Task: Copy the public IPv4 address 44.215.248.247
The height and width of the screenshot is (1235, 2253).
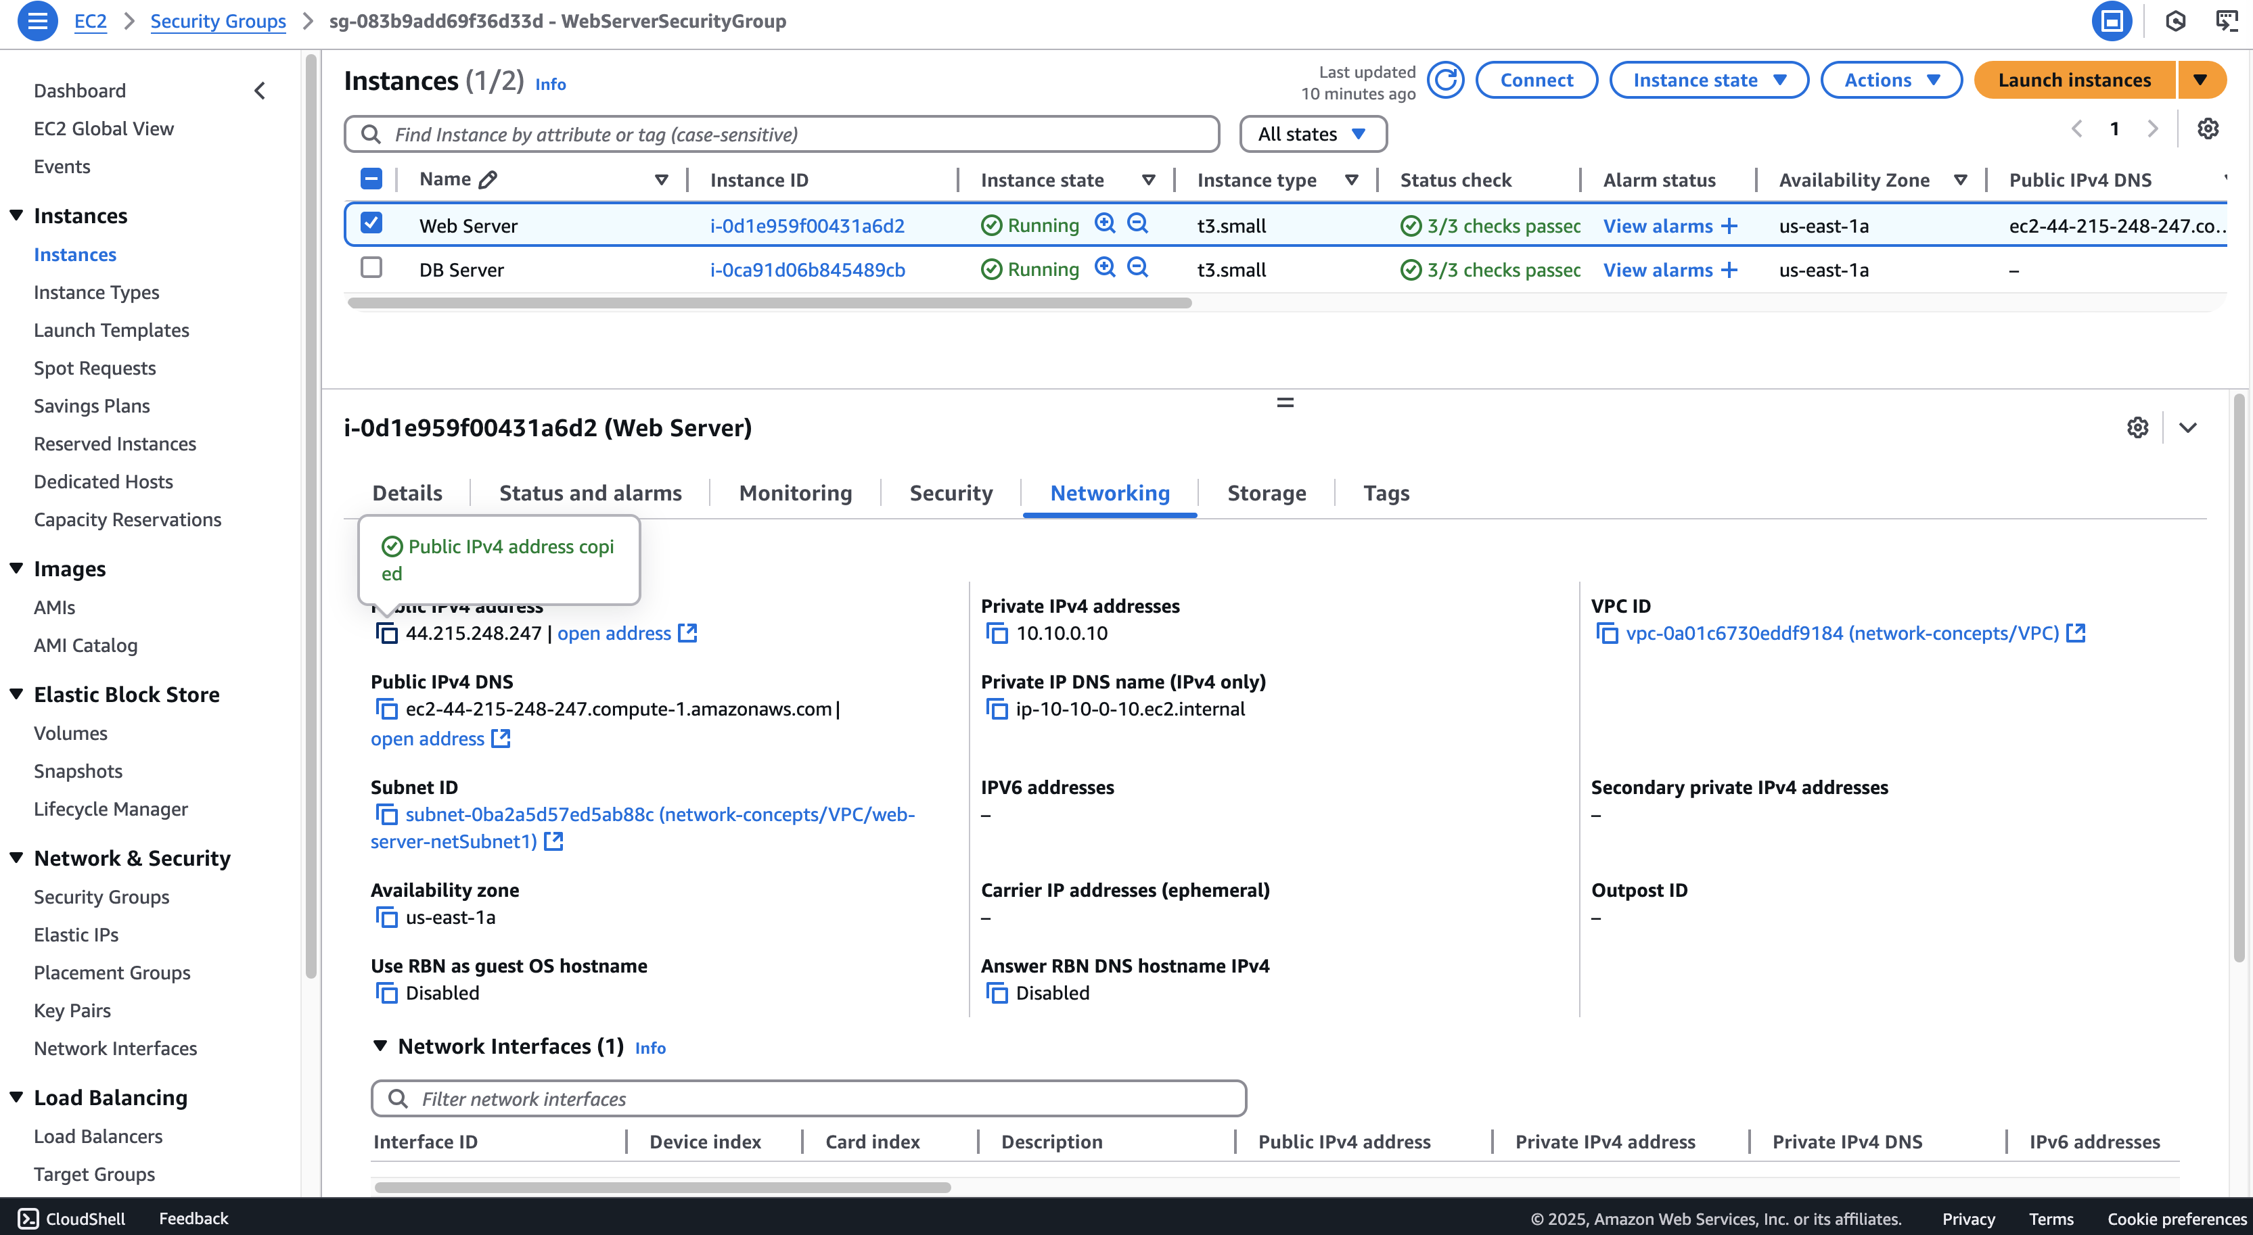Action: point(386,634)
